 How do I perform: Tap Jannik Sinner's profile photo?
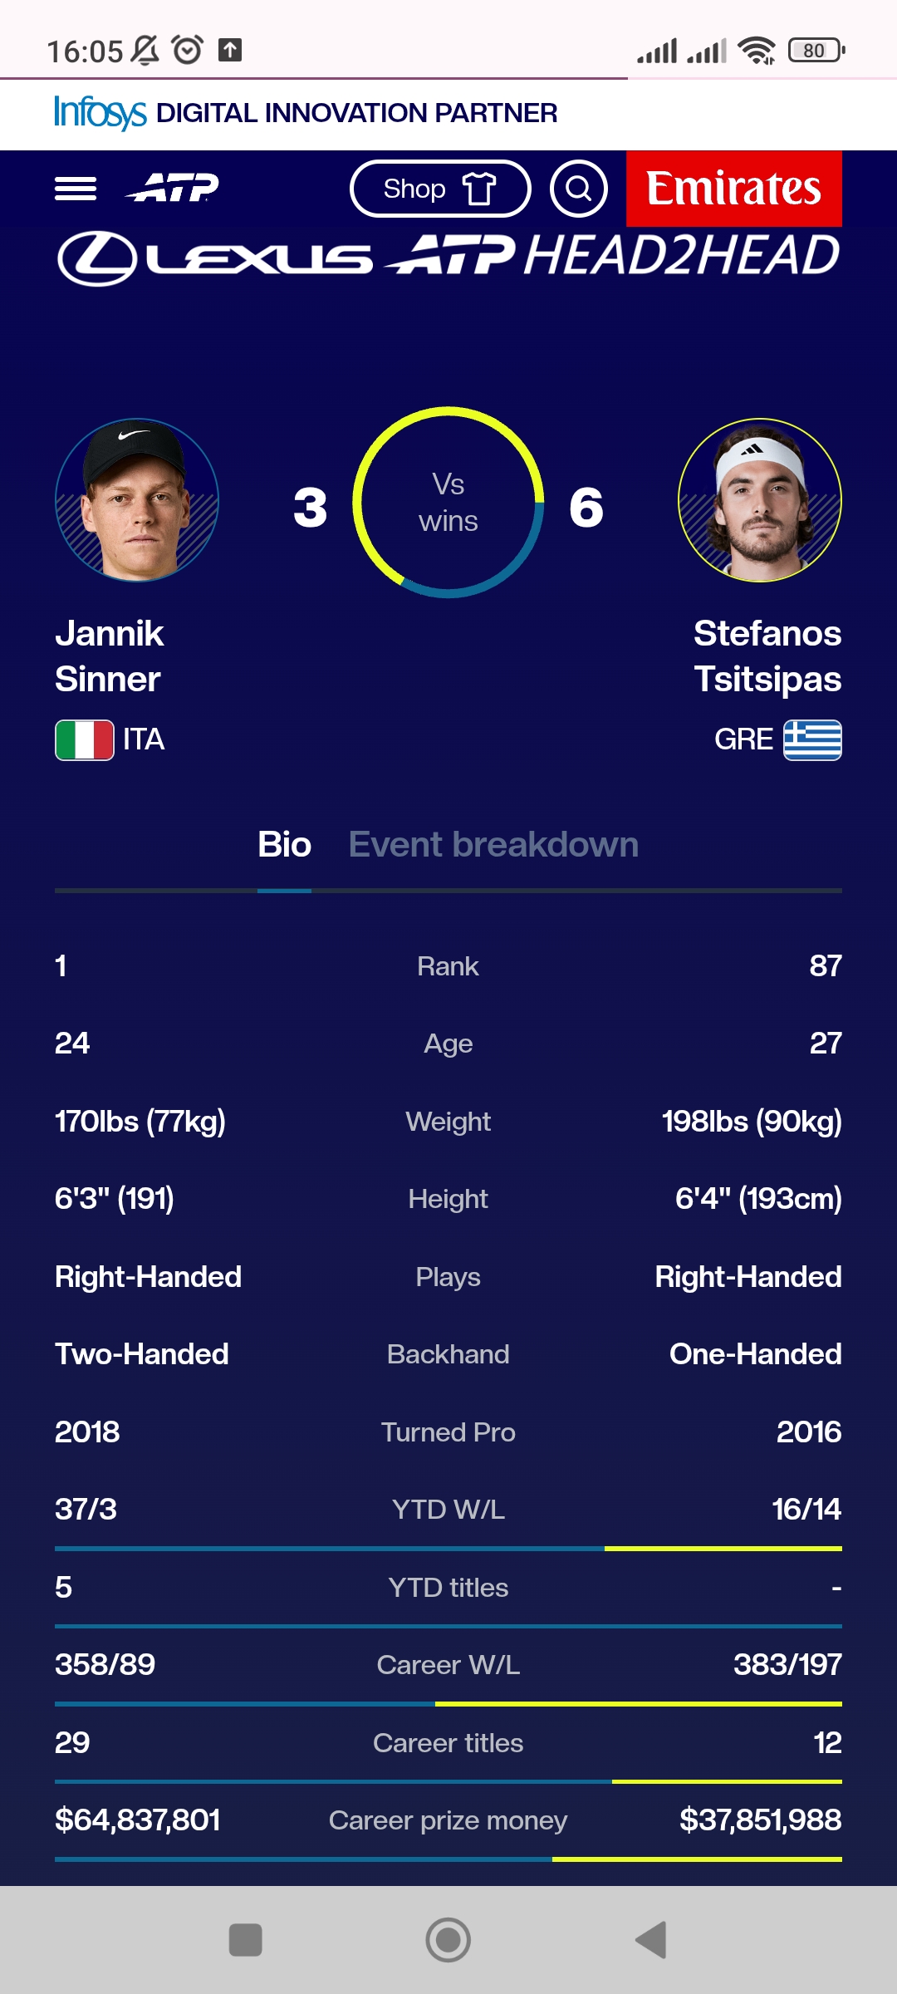(137, 500)
